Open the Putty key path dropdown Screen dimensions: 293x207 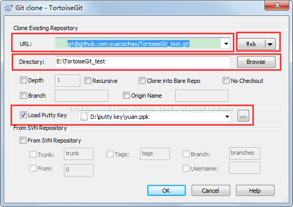tap(227, 117)
